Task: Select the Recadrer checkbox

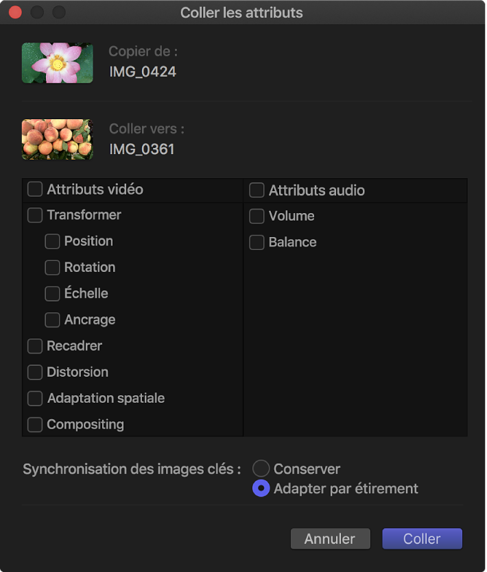Action: (35, 346)
